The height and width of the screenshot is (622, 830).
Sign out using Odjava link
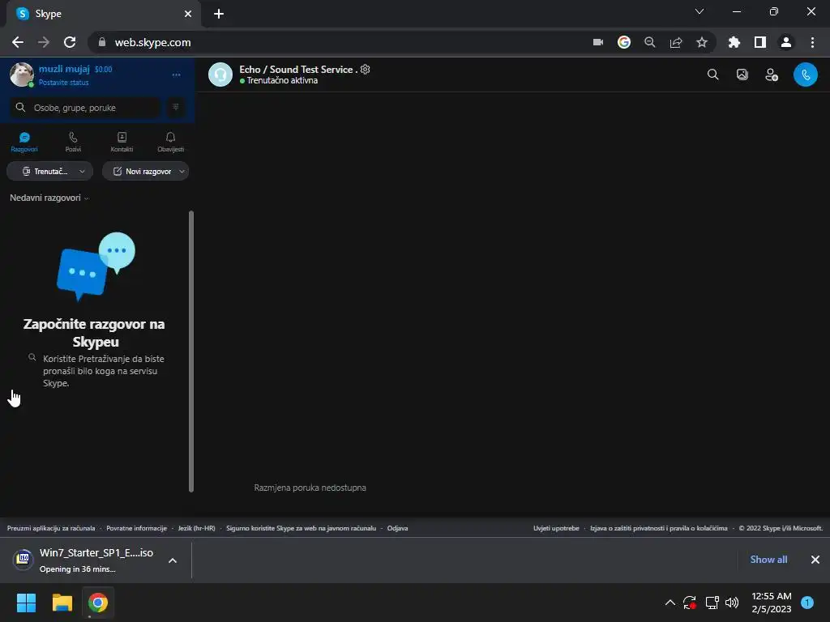tap(397, 528)
